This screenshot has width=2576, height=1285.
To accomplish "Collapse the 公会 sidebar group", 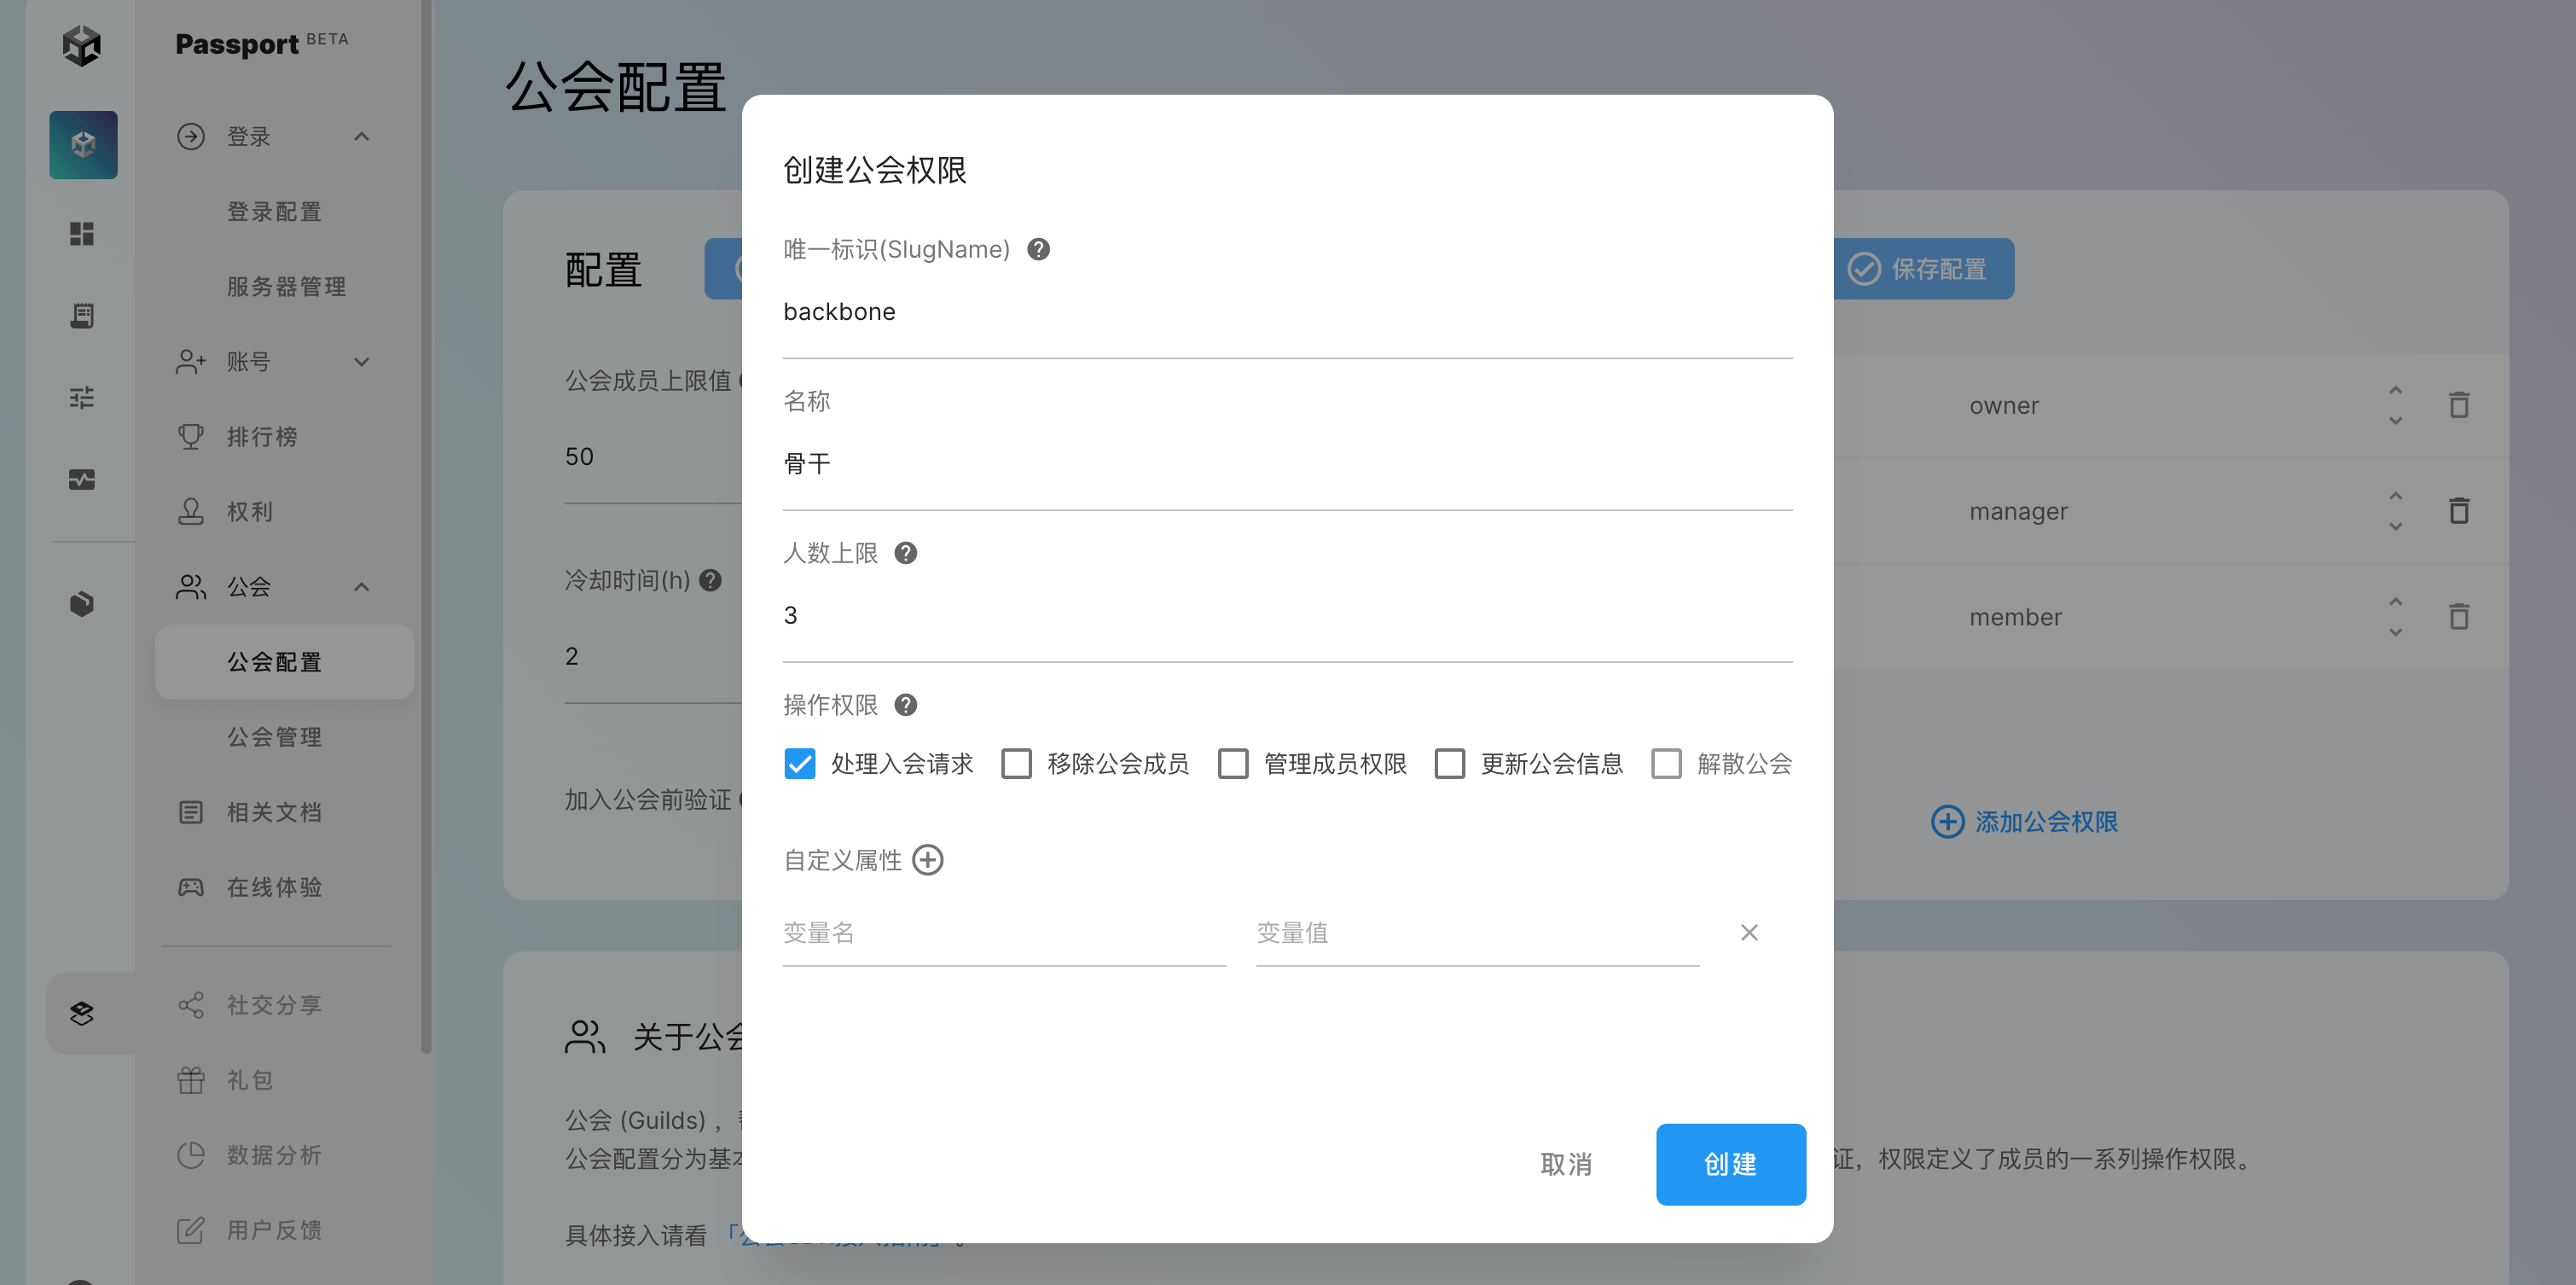I will click(362, 587).
